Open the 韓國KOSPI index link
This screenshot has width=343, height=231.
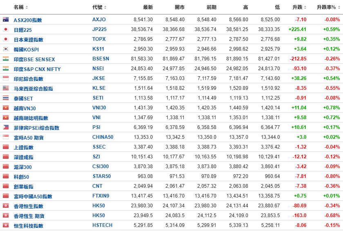click(x=26, y=49)
